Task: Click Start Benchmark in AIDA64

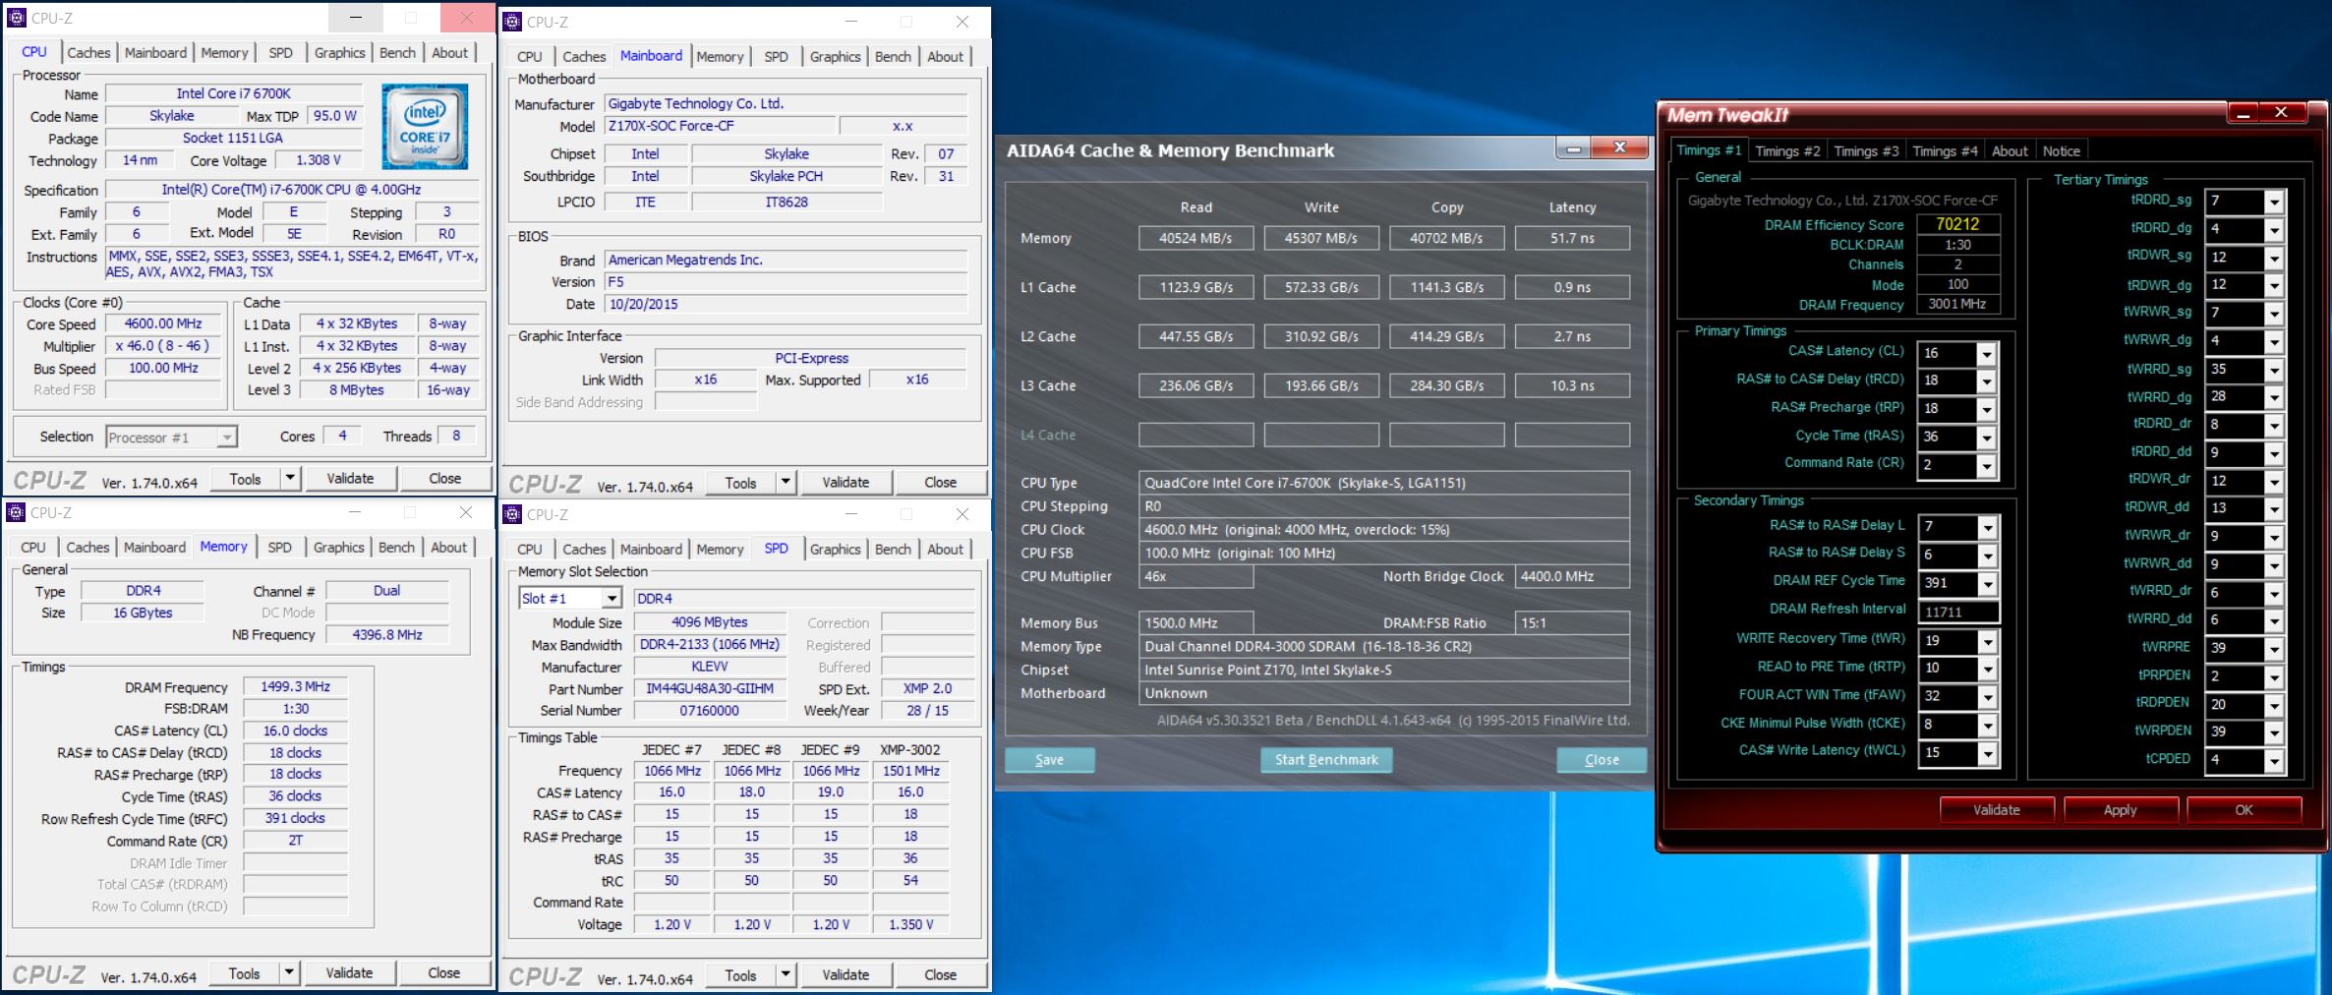Action: coord(1326,760)
